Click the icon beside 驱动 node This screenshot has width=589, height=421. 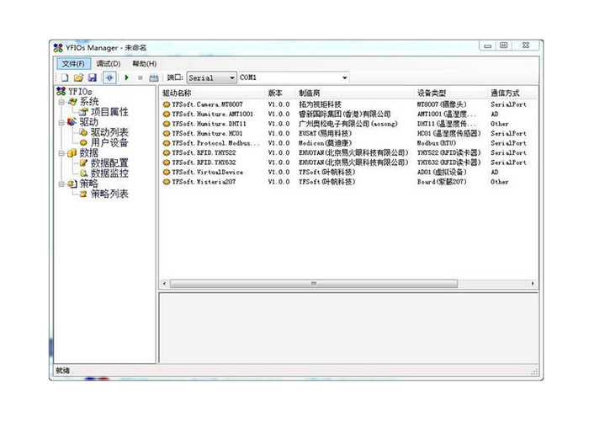[72, 122]
